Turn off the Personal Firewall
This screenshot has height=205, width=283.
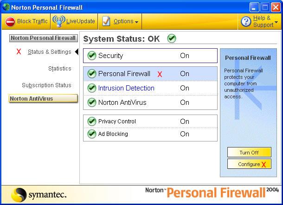pyautogui.click(x=249, y=153)
